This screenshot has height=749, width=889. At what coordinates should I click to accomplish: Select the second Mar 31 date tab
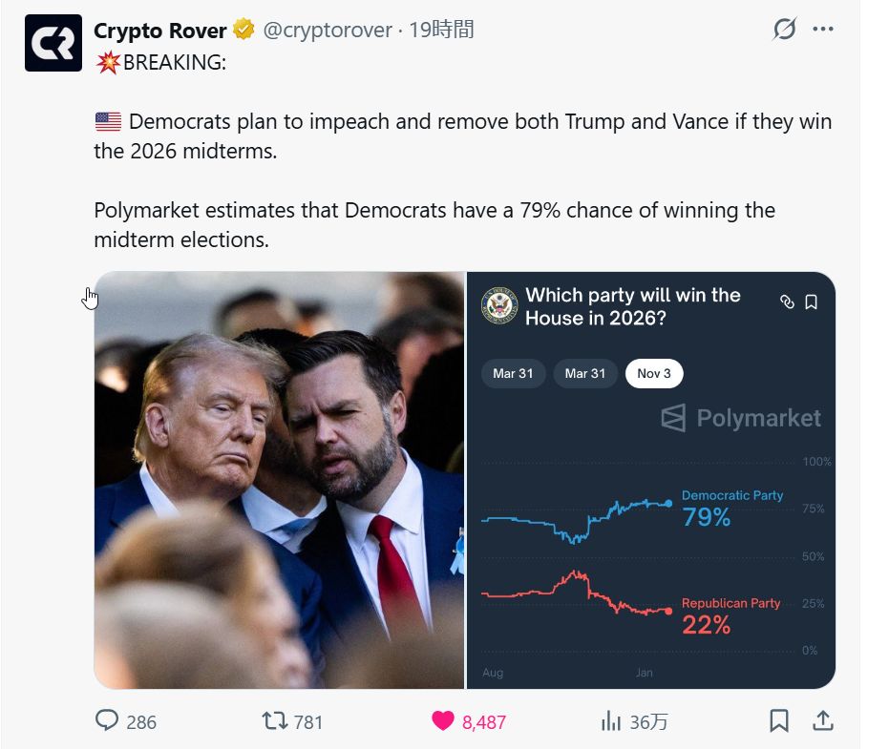[584, 373]
